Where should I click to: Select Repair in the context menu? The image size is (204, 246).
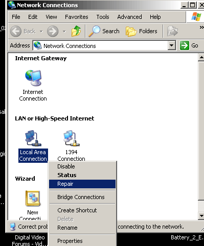click(82, 184)
